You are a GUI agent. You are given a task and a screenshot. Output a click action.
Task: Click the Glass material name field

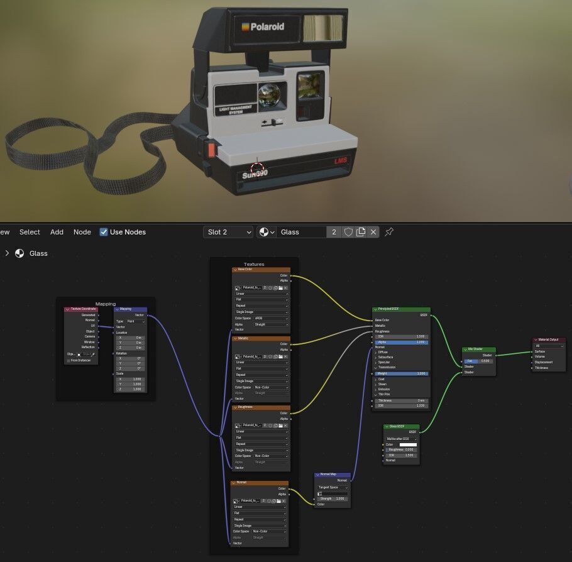click(301, 232)
